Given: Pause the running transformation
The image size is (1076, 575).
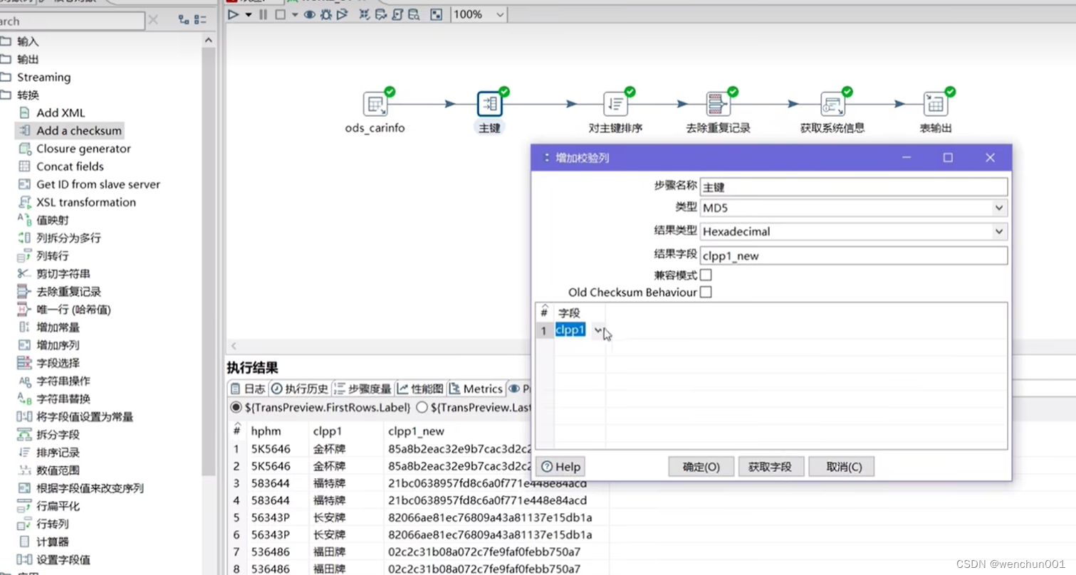Looking at the screenshot, I should coord(263,14).
